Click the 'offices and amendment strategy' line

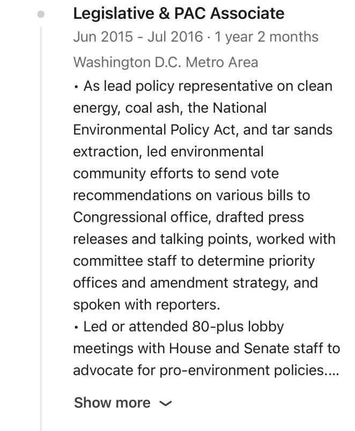[196, 283]
